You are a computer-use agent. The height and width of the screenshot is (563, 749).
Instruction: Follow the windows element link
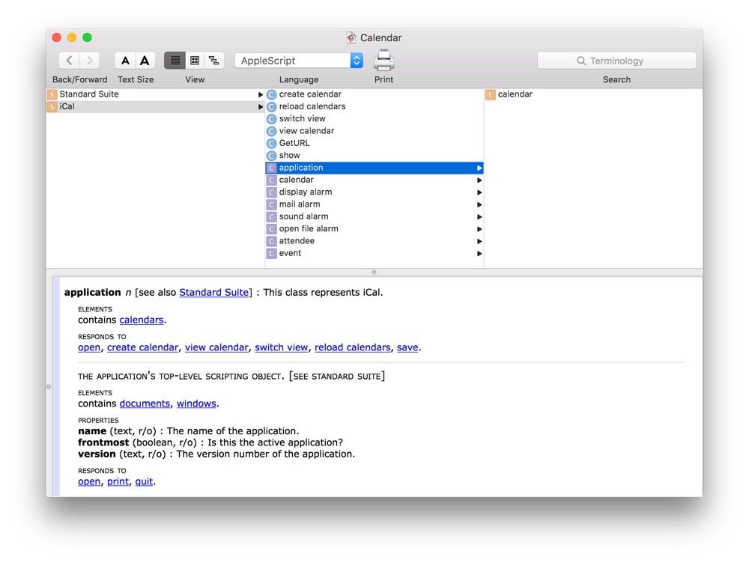[196, 404]
